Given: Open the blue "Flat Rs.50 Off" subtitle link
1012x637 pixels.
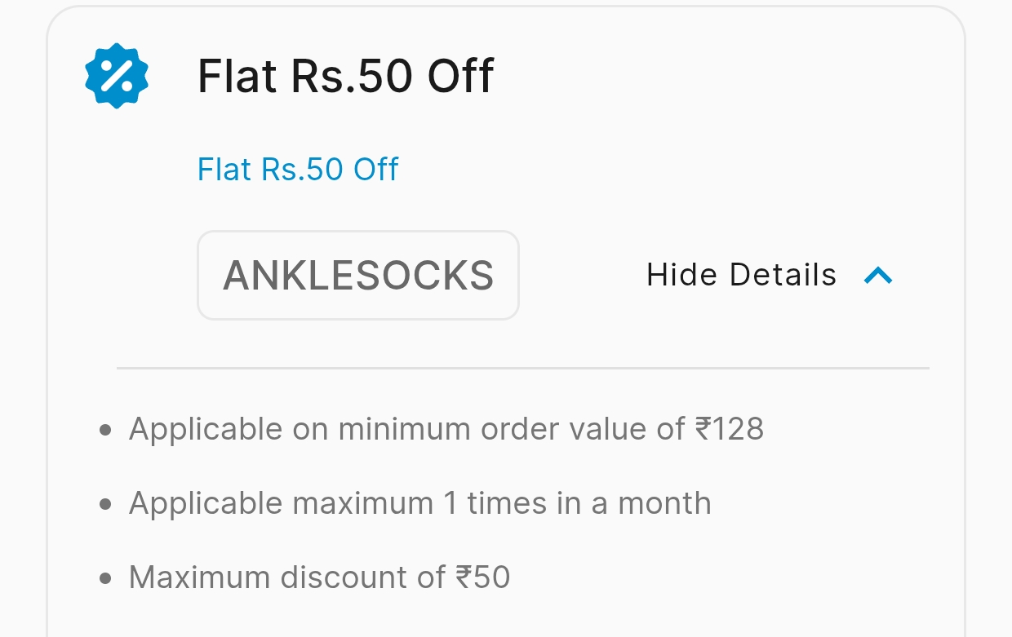Looking at the screenshot, I should click(298, 170).
